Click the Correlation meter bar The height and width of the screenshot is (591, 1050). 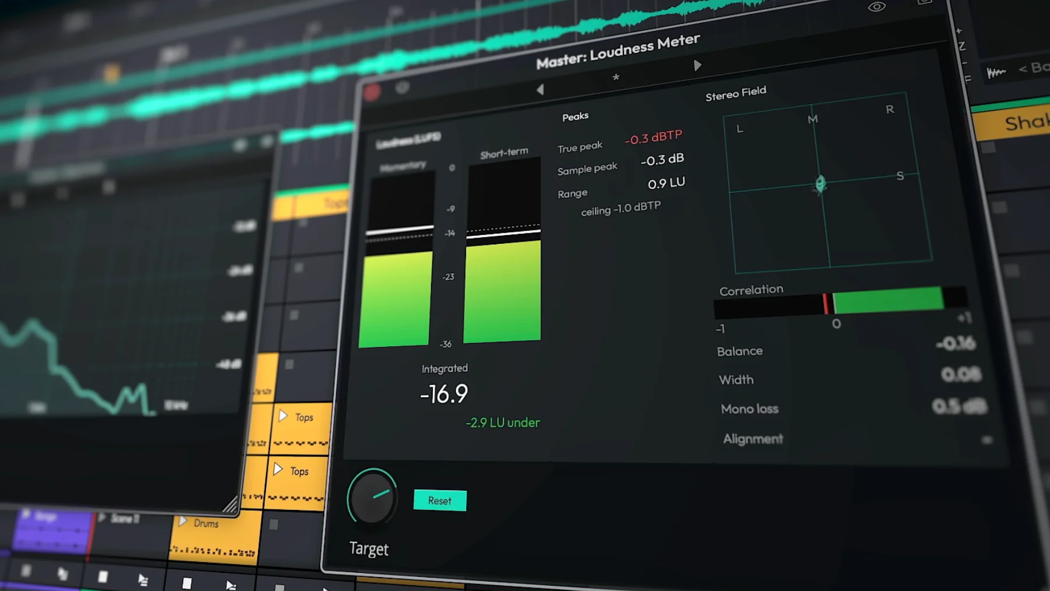[x=840, y=302]
